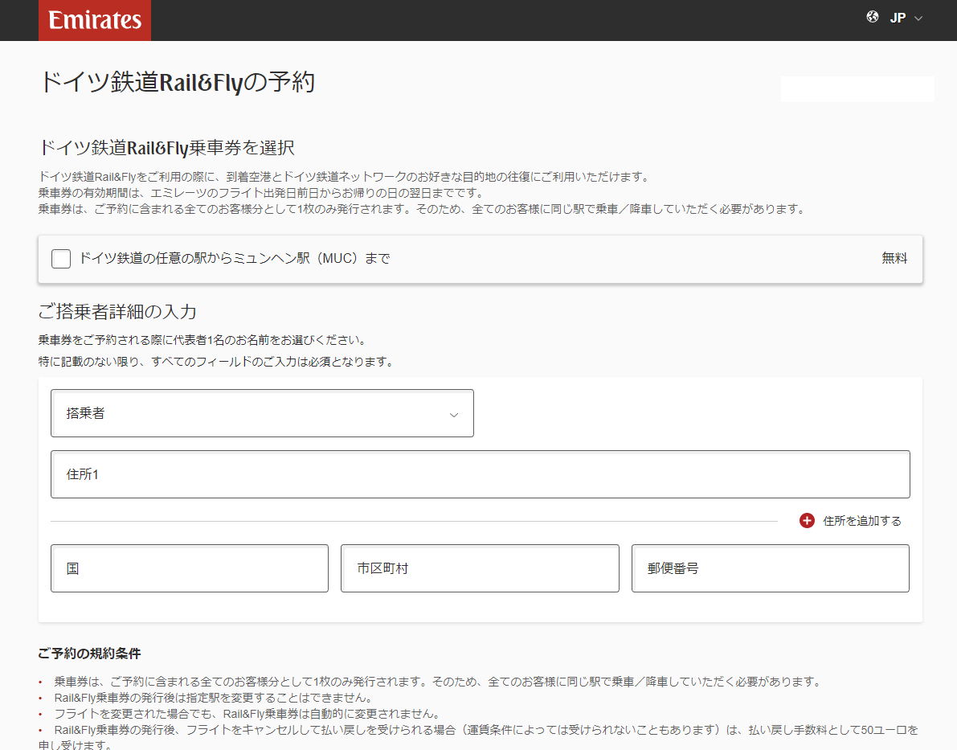Click the 無料 price label

pyautogui.click(x=894, y=258)
